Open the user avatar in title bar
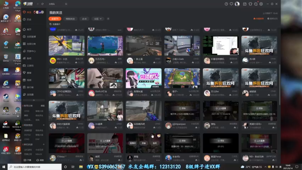Screen dimensions: 302x170 click(237, 4)
